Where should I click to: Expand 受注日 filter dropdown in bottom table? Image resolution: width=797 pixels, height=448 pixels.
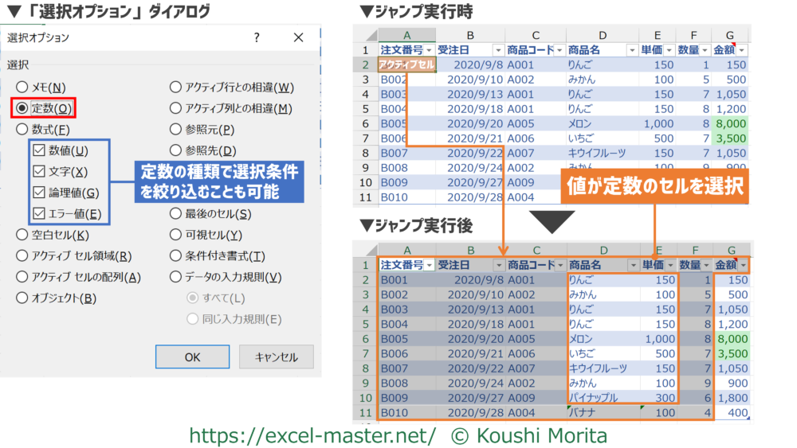click(499, 265)
